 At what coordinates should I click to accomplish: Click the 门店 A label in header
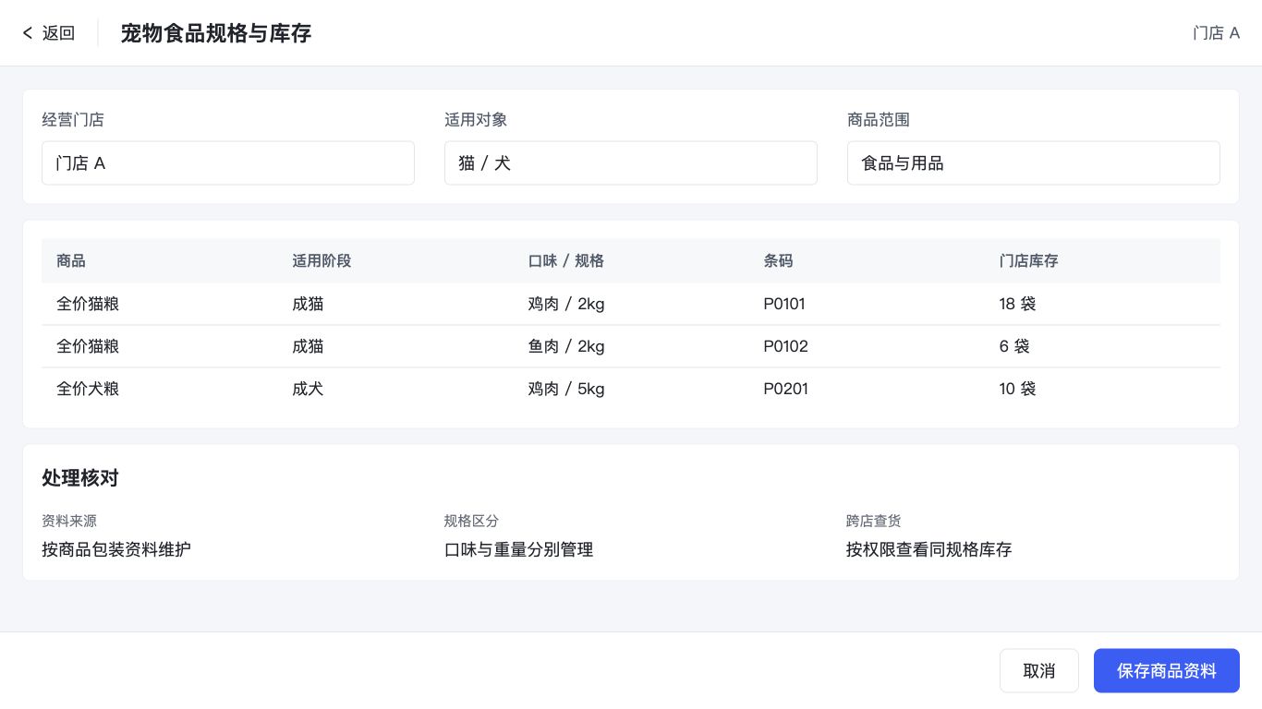point(1216,33)
